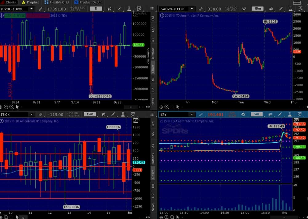308x219 pixels.
Task: Open patterns icon on $UVOL-$DVOL chart
Action: coord(139,9)
